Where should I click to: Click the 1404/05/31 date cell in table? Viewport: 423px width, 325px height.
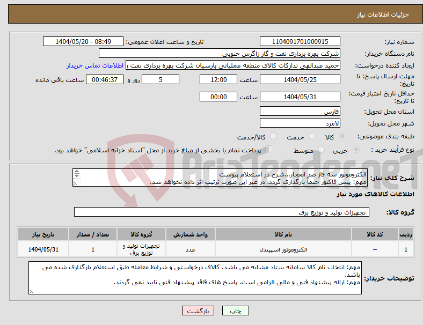43,249
